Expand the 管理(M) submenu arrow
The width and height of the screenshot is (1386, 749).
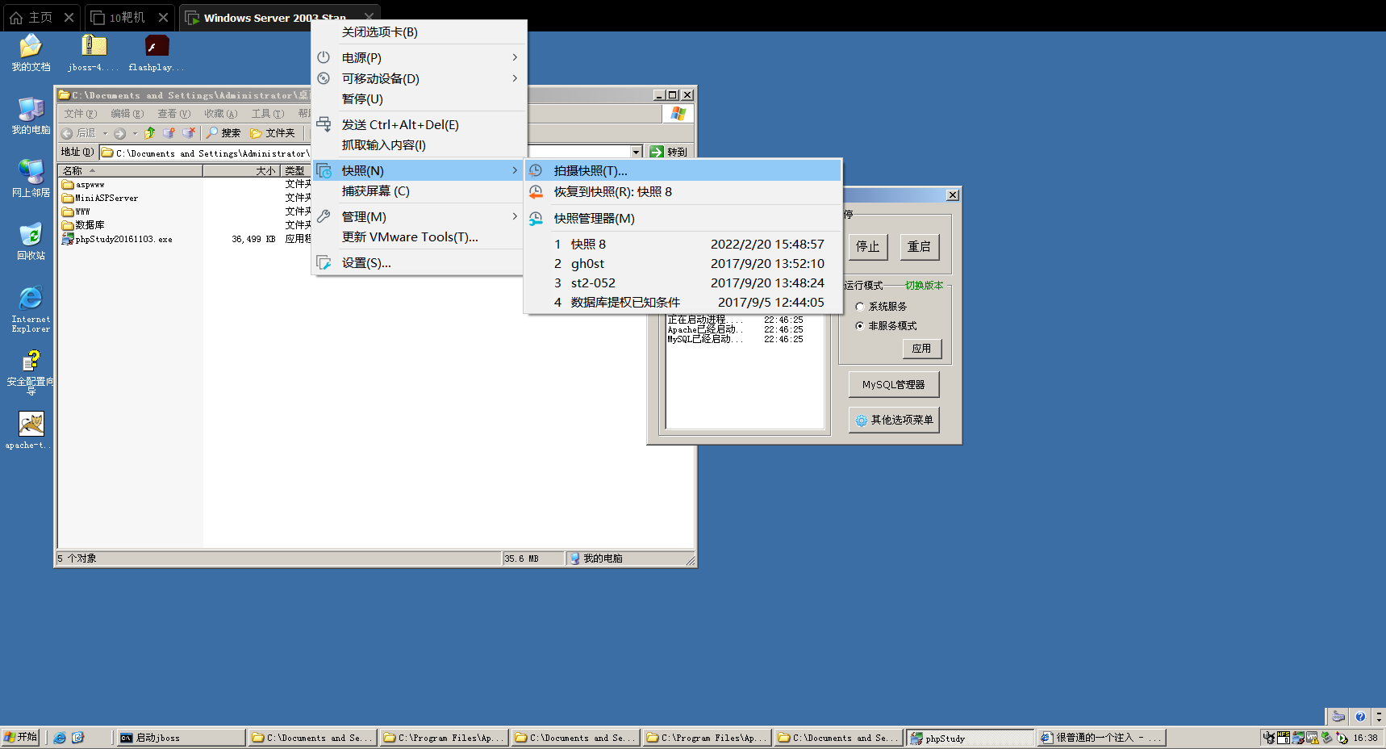point(515,216)
